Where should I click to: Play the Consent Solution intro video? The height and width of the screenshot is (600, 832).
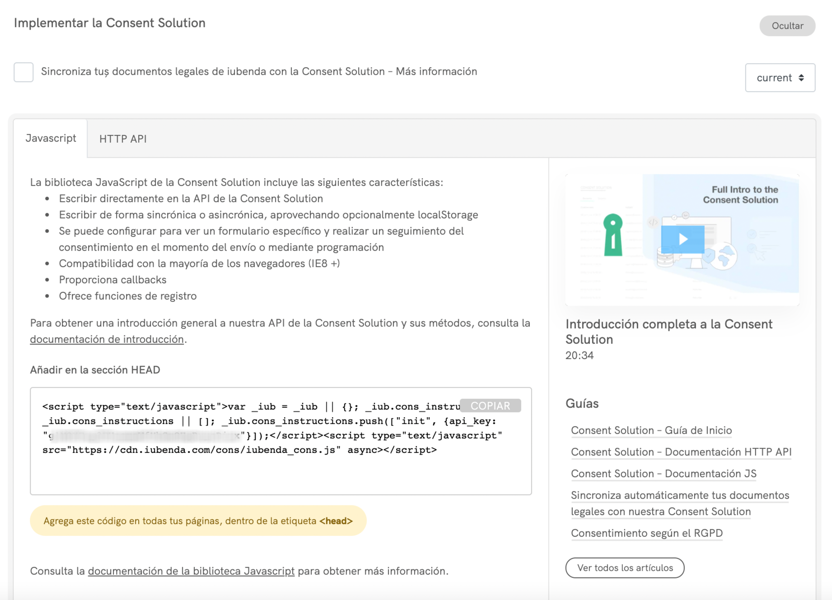click(x=682, y=239)
